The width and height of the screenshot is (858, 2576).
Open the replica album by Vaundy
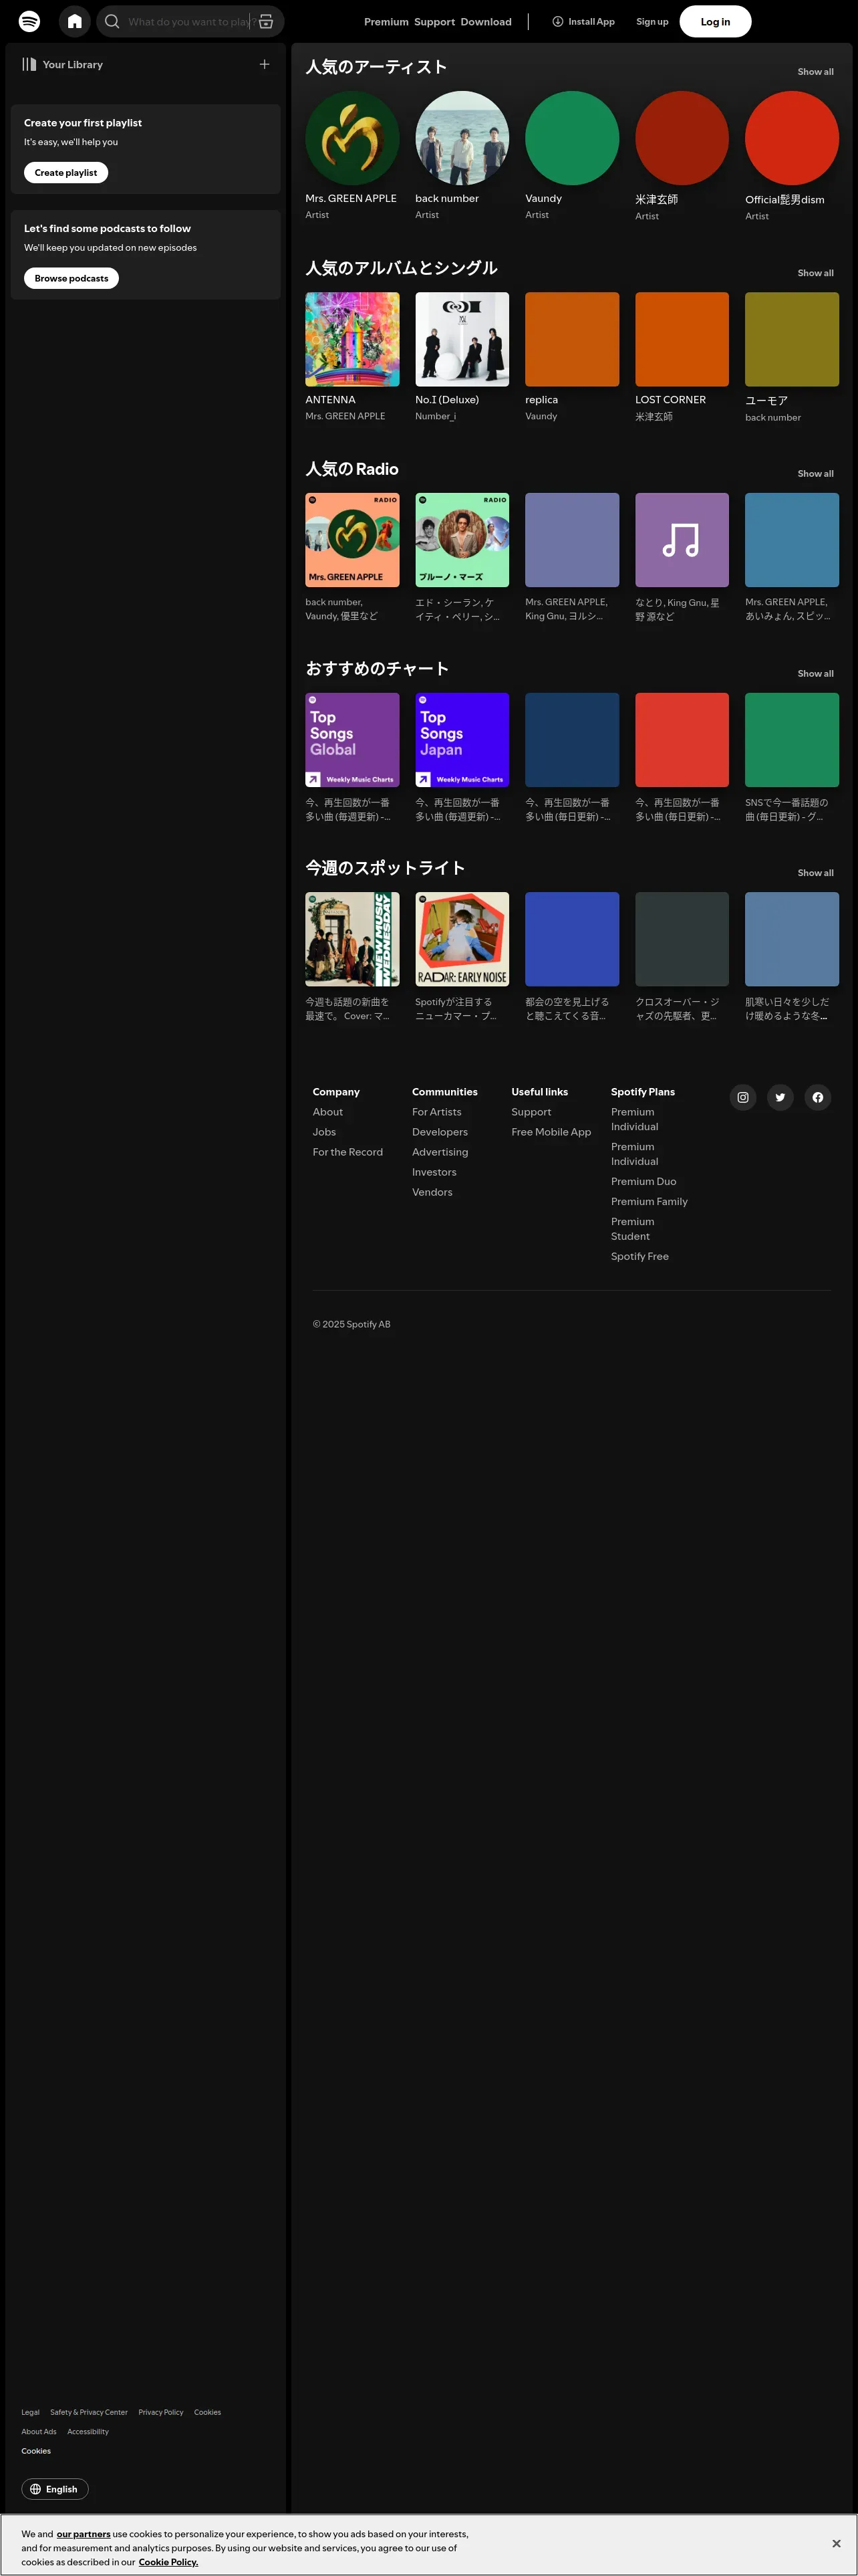(x=572, y=358)
